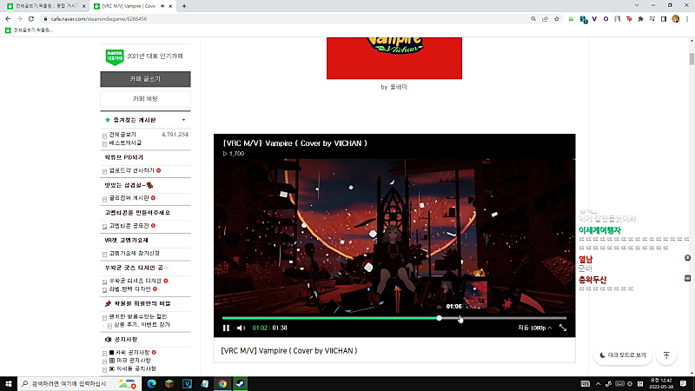The width and height of the screenshot is (695, 391).
Task: Switch to the first browser tab
Action: tap(46, 6)
